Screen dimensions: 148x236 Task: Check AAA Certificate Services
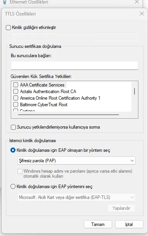click(16, 85)
